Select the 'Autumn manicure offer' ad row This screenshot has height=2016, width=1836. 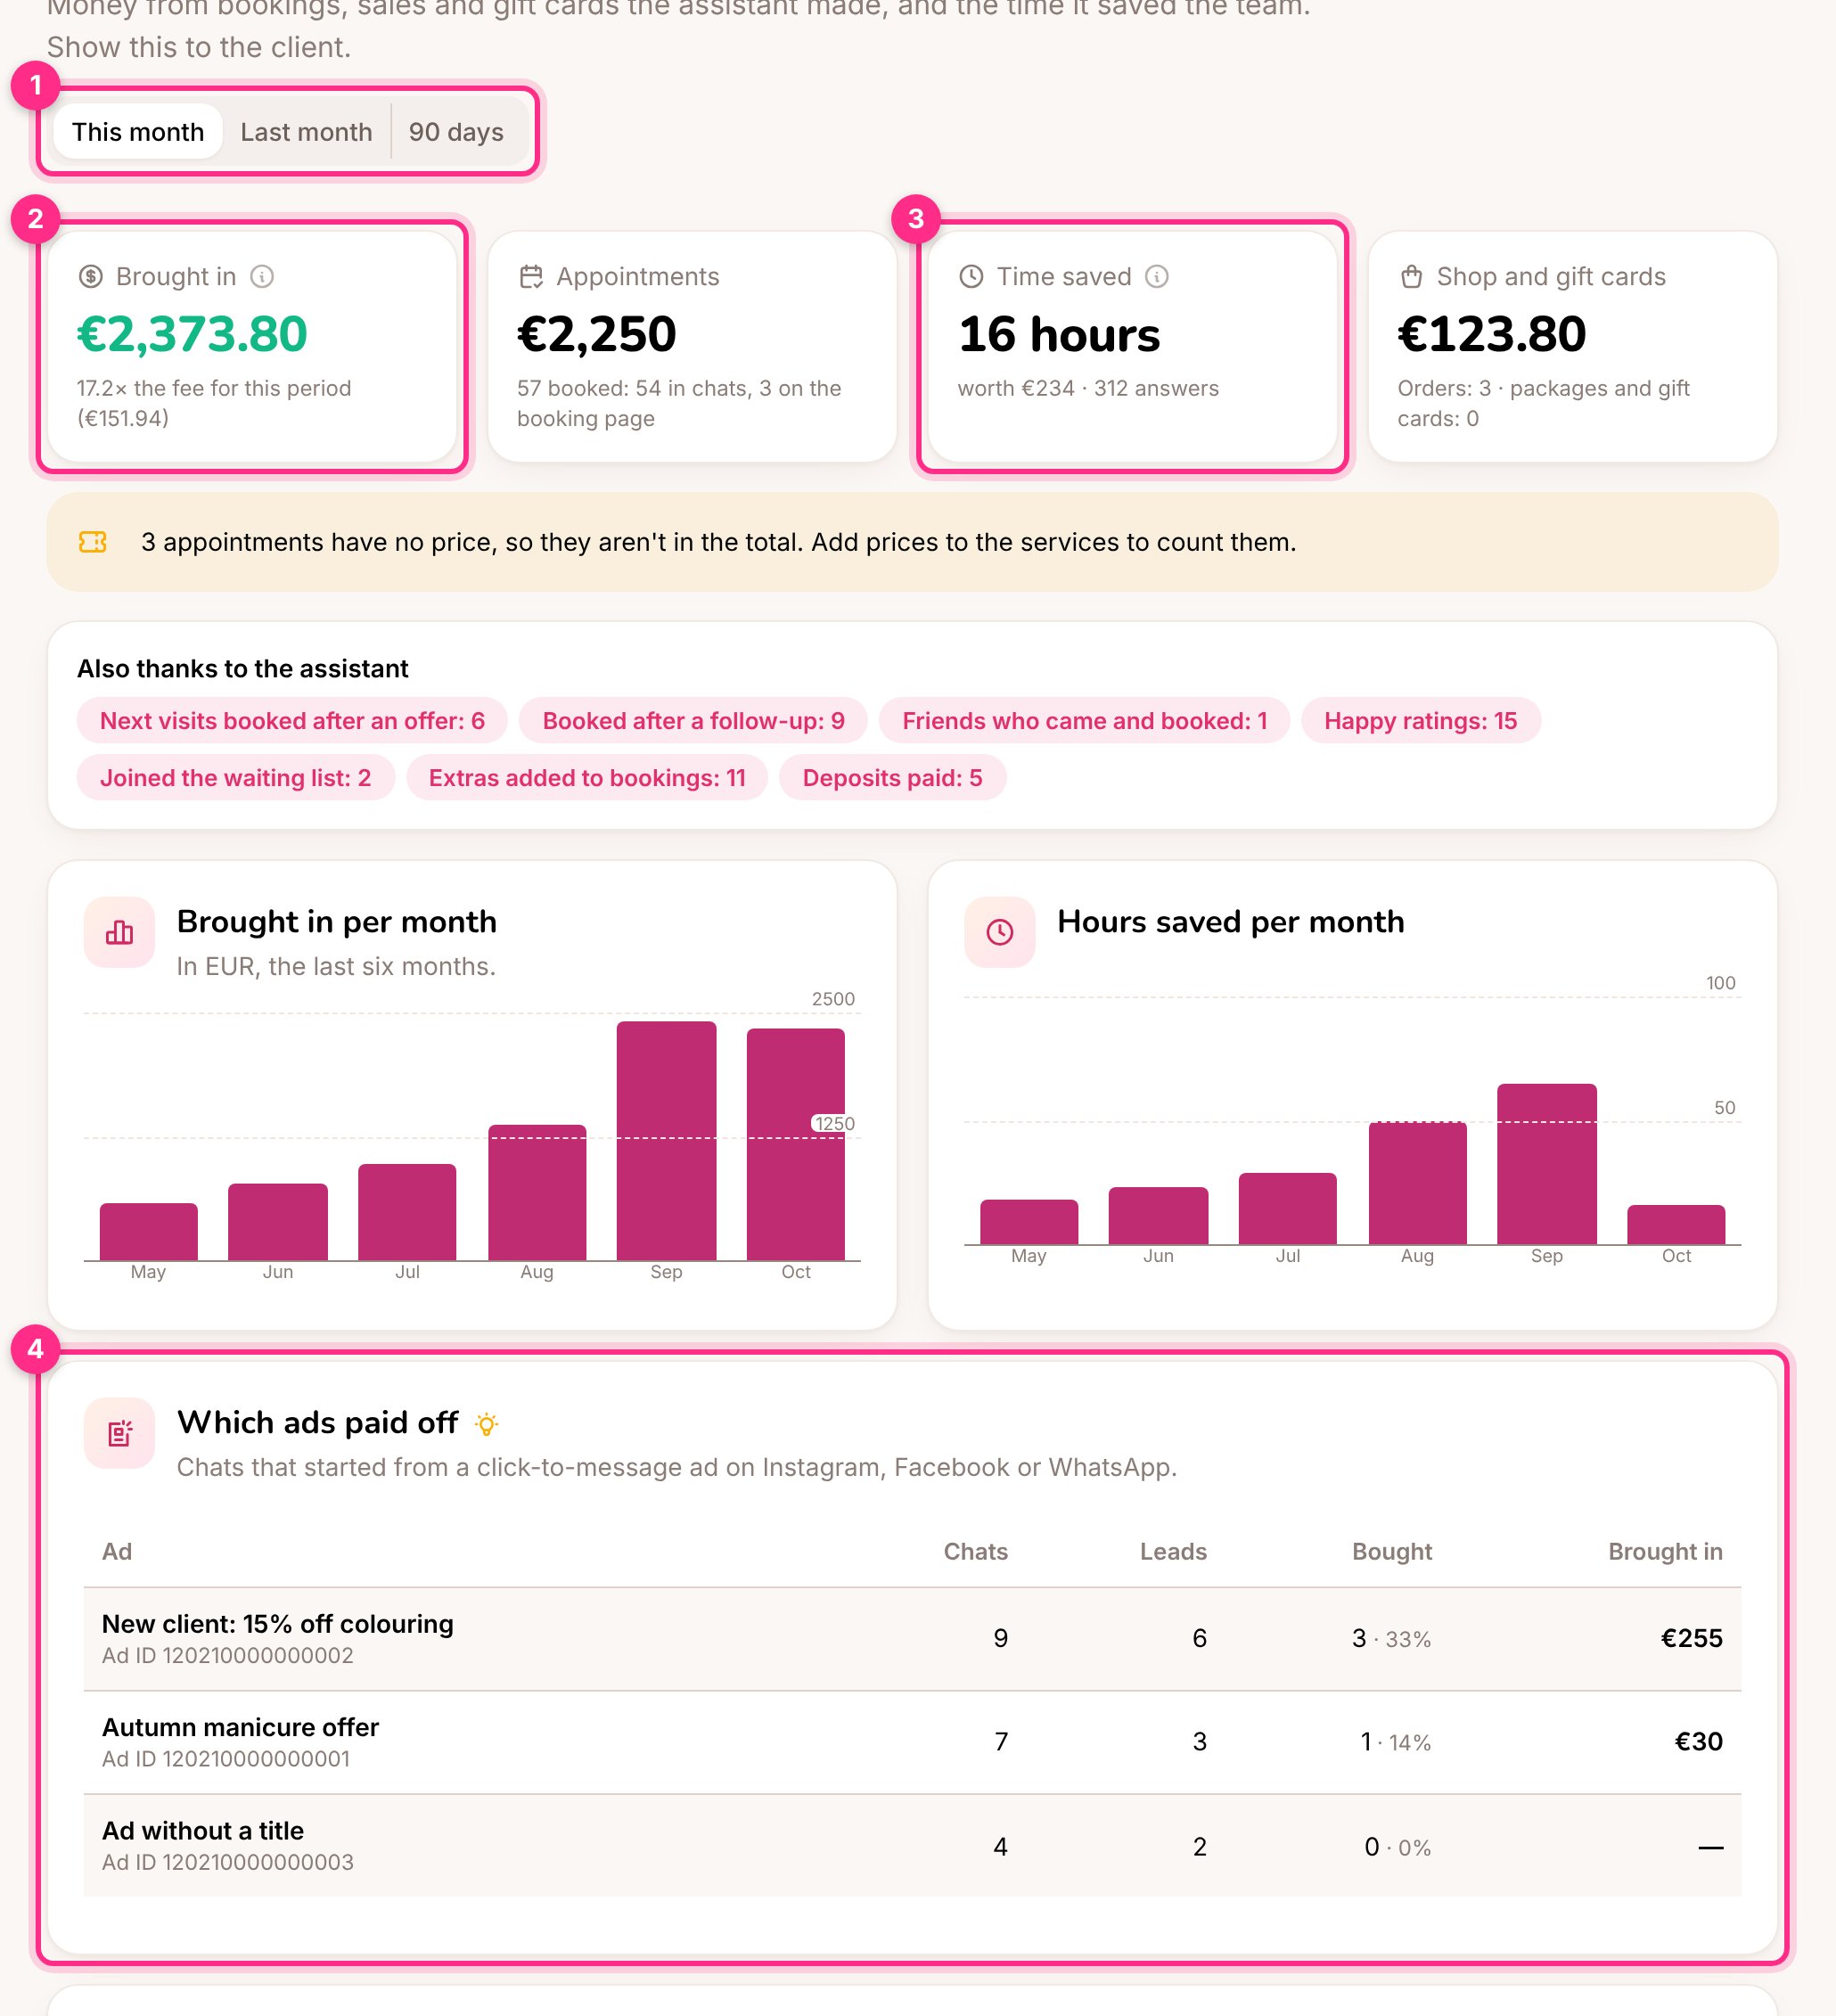tap(912, 1742)
